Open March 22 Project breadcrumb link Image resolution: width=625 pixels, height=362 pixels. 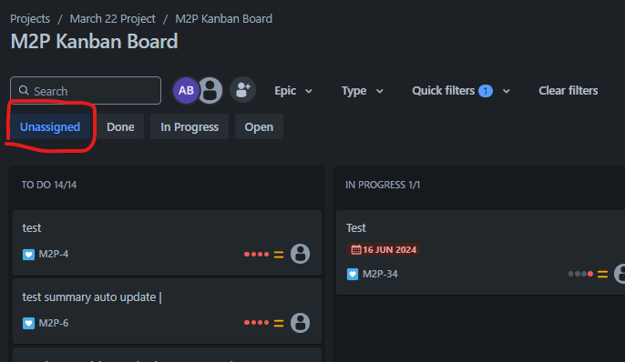112,19
